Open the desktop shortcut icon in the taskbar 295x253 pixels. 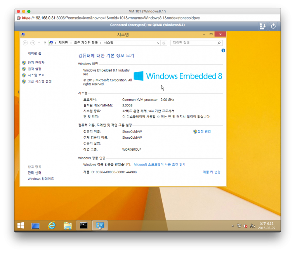tap(35, 226)
